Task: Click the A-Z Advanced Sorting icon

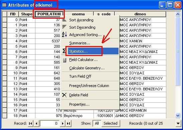Action: coord(64,34)
